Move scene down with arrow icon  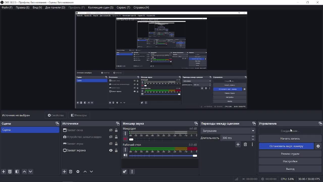click(x=30, y=172)
